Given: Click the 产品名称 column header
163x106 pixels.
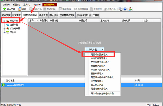Looking at the screenshot, I should 63,20.
